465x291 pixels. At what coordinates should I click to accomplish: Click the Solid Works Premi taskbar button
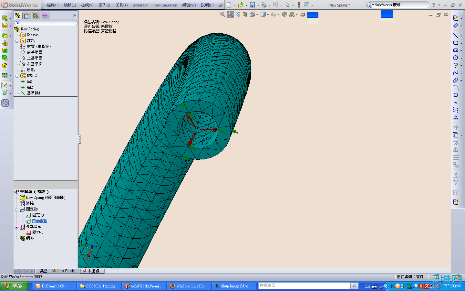(x=144, y=286)
